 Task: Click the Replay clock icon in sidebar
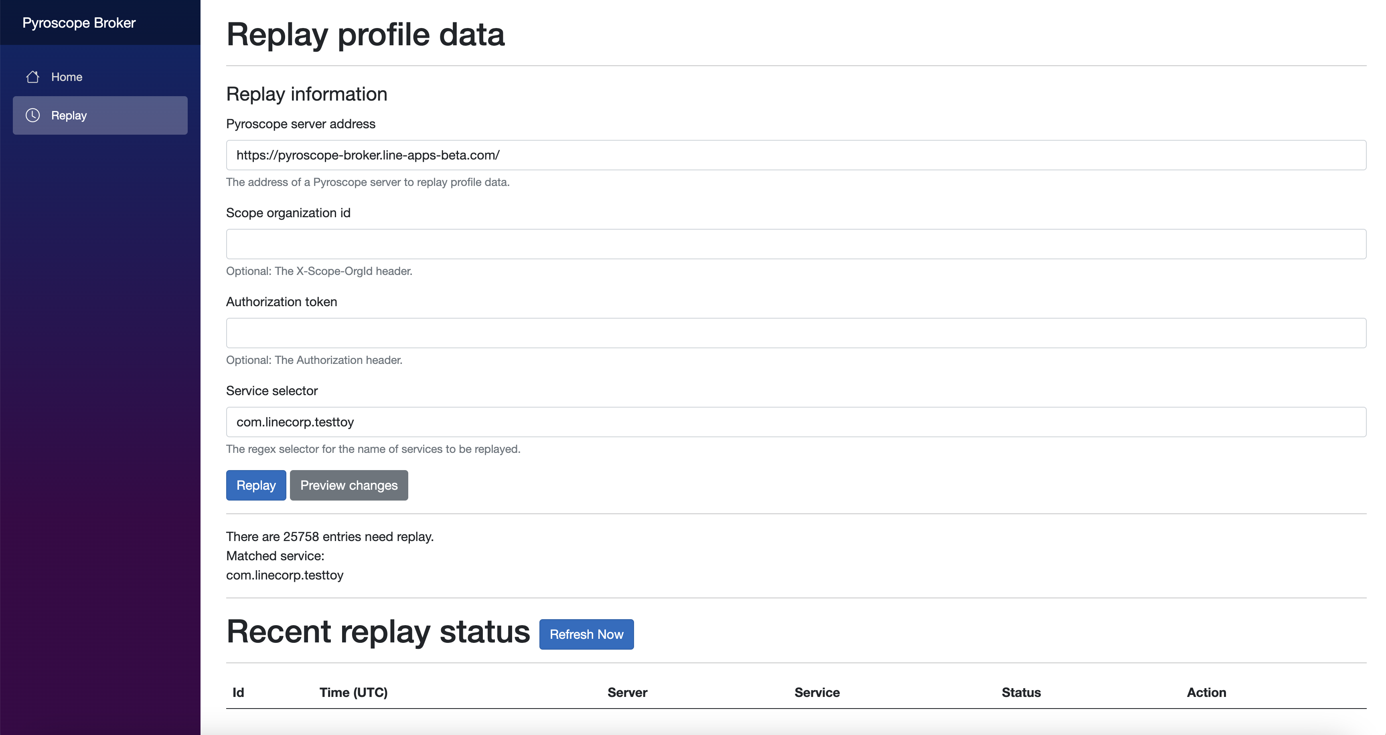(33, 115)
